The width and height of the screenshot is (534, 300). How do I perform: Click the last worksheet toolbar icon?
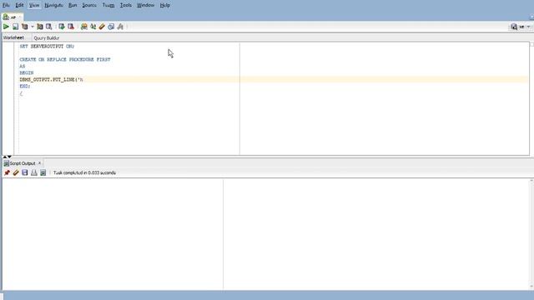point(120,27)
